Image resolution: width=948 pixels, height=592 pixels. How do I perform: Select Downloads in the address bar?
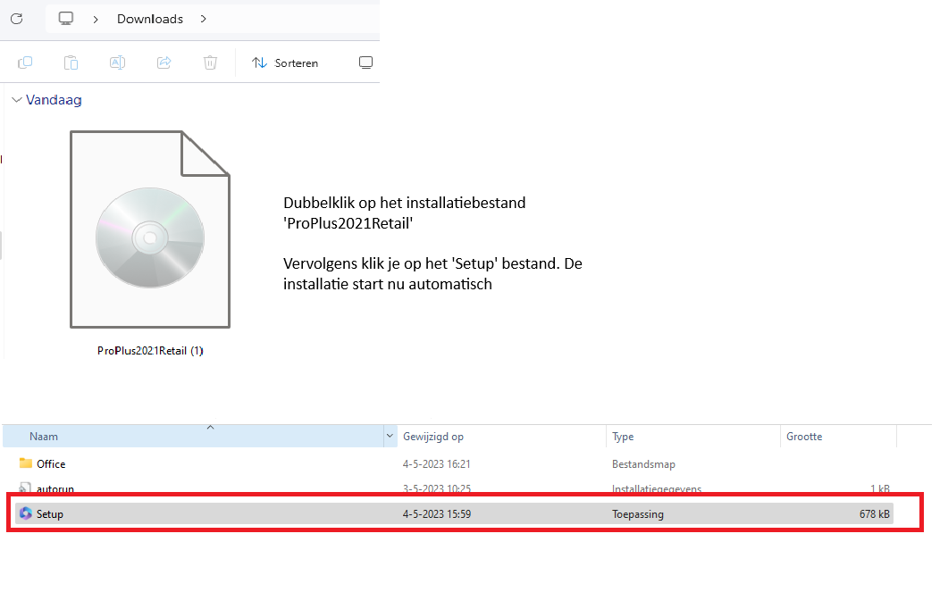coord(150,19)
